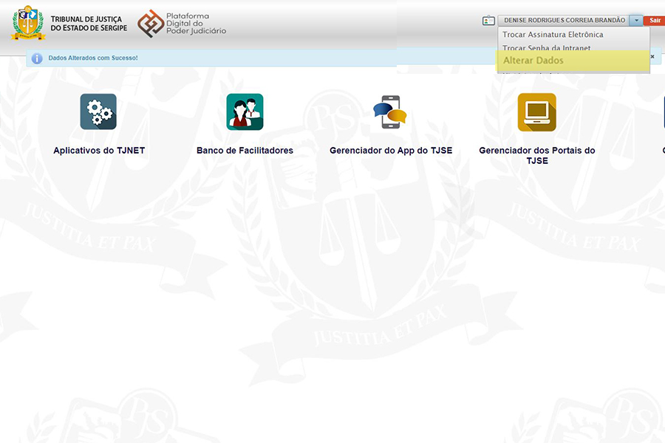Dismiss the success notification with the x
Screen dimensions: 665x443
pos(652,57)
